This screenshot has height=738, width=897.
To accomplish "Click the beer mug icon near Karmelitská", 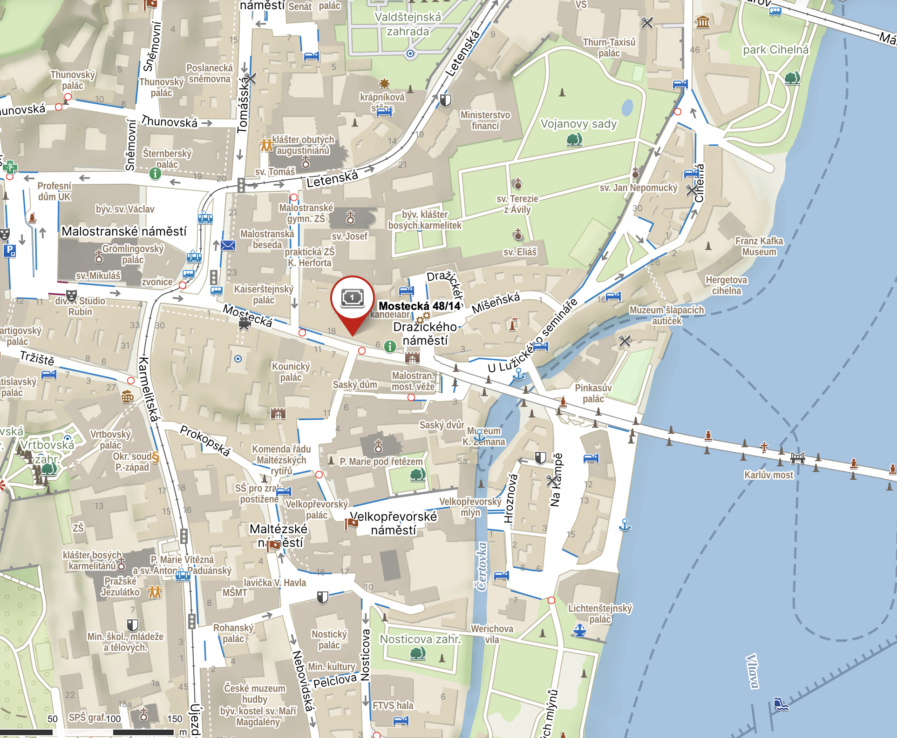I will (127, 397).
